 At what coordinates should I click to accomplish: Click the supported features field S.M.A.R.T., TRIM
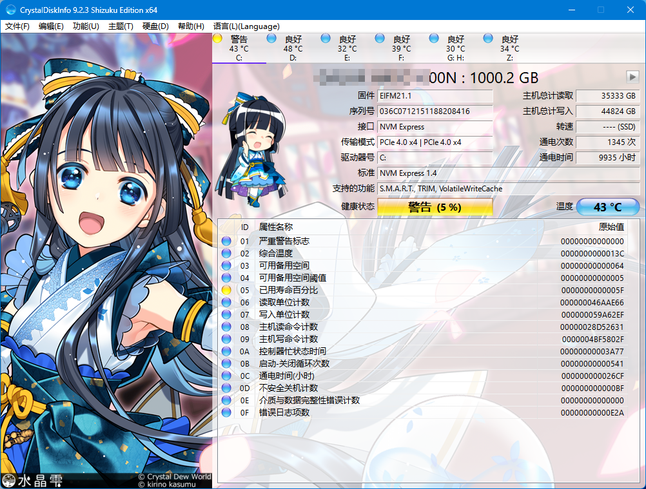(509, 189)
